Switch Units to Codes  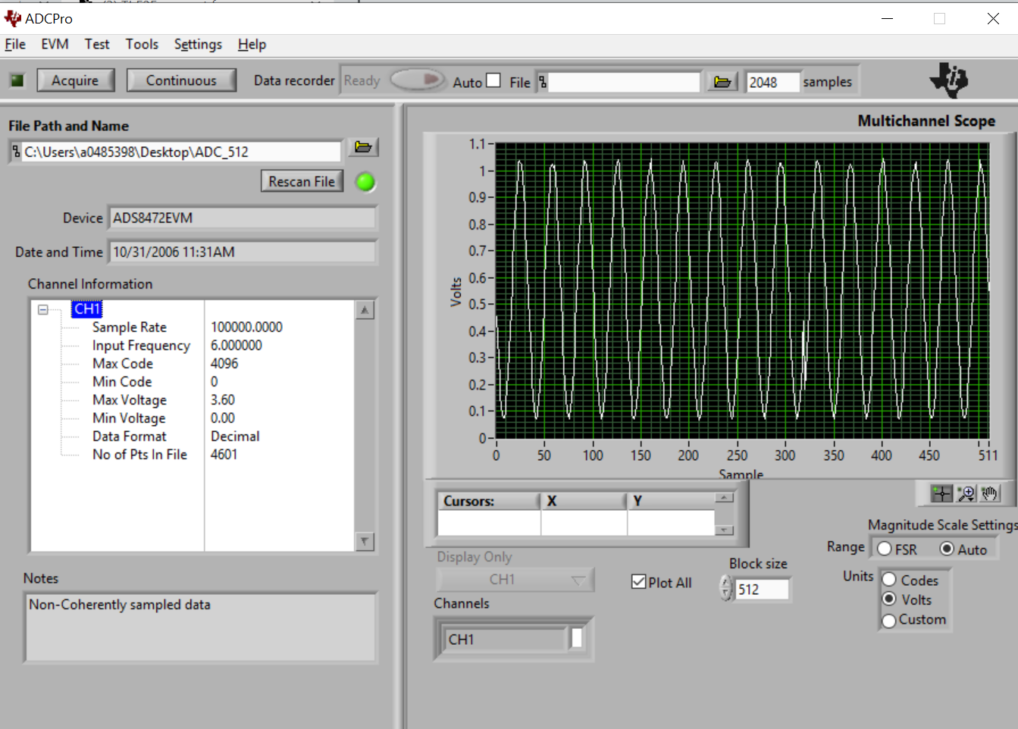click(890, 580)
